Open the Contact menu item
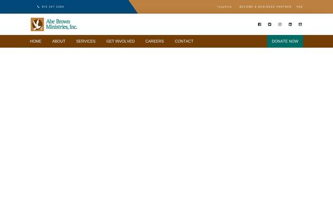 [184, 41]
